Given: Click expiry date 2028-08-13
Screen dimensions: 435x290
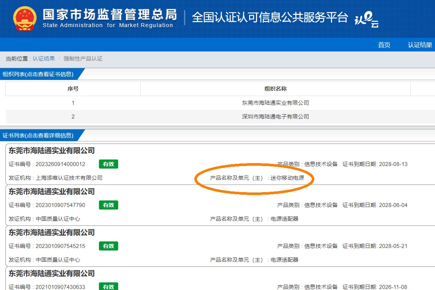Looking at the screenshot, I should 393,164.
